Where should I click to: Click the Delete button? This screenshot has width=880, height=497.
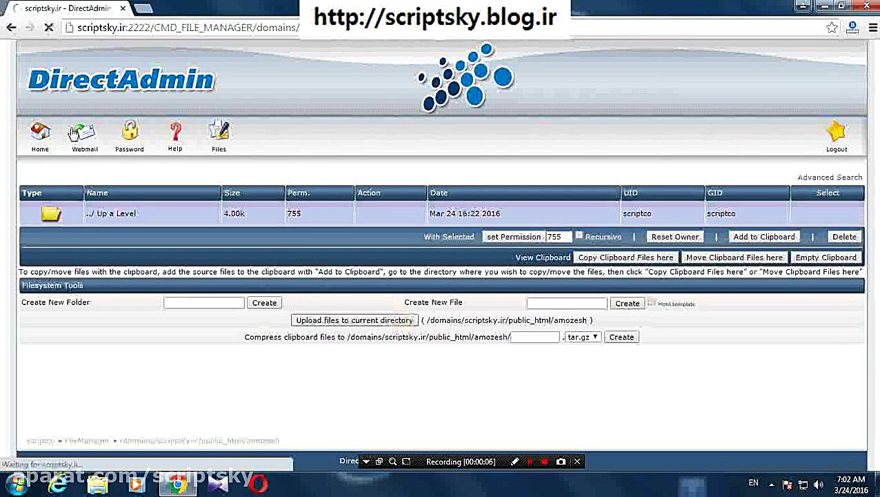[x=844, y=237]
